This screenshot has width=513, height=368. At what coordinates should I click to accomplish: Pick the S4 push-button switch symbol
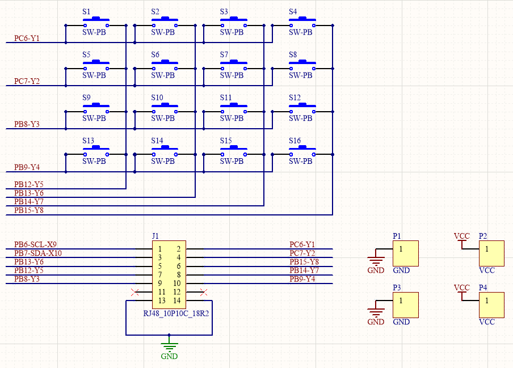(302, 22)
